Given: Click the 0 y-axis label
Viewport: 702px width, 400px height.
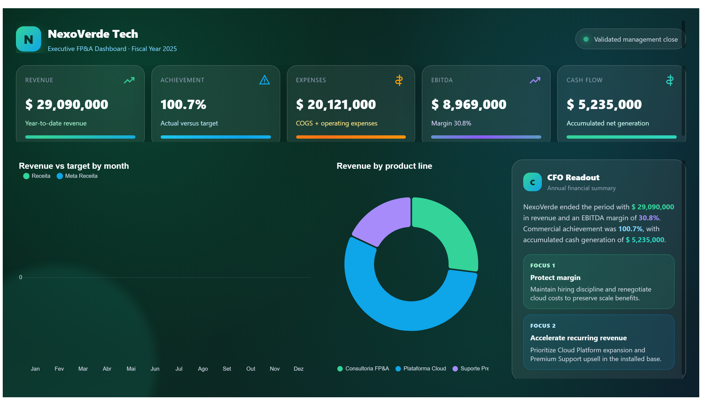Looking at the screenshot, I should coord(21,277).
